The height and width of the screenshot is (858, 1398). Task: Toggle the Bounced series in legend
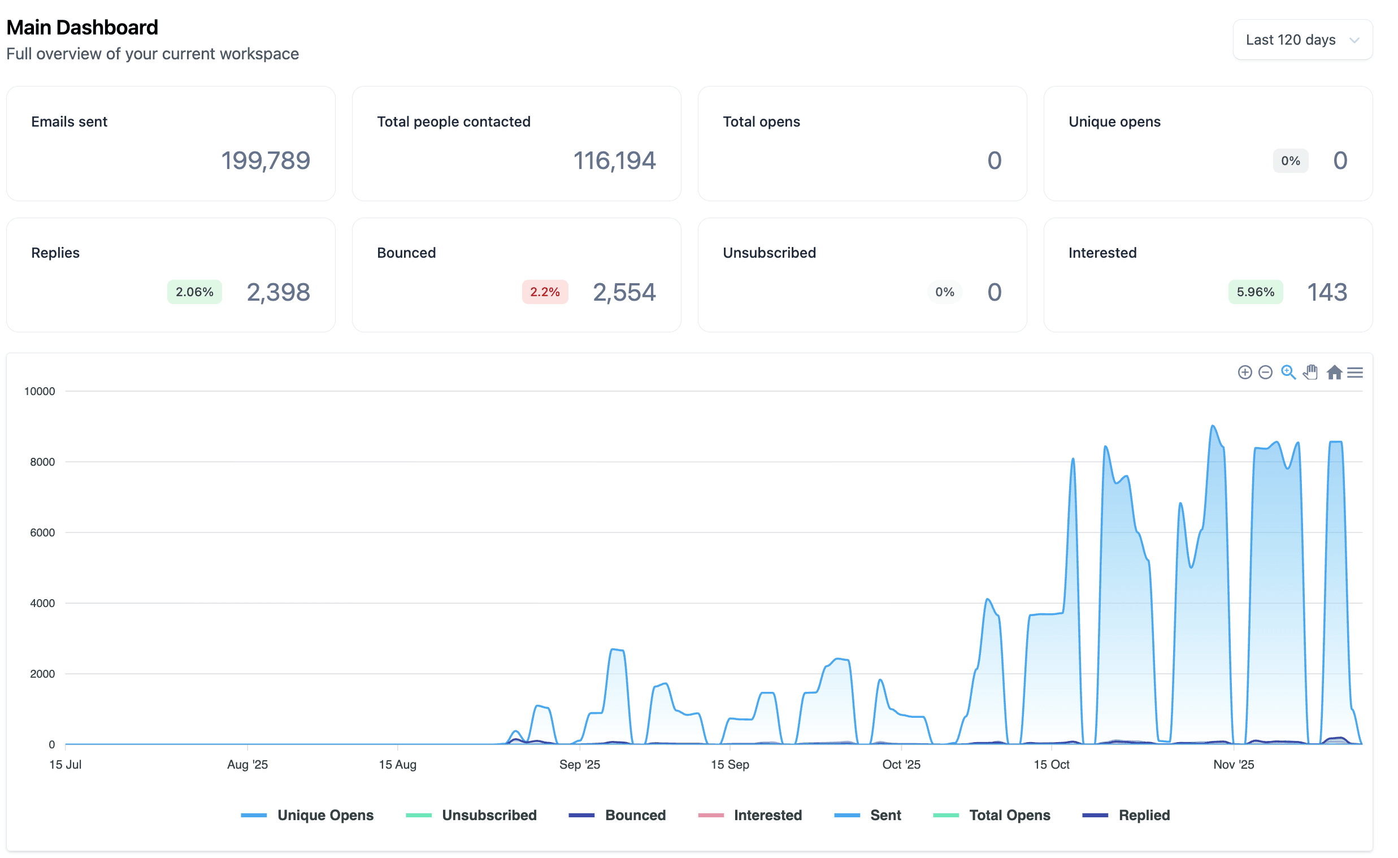tap(616, 815)
